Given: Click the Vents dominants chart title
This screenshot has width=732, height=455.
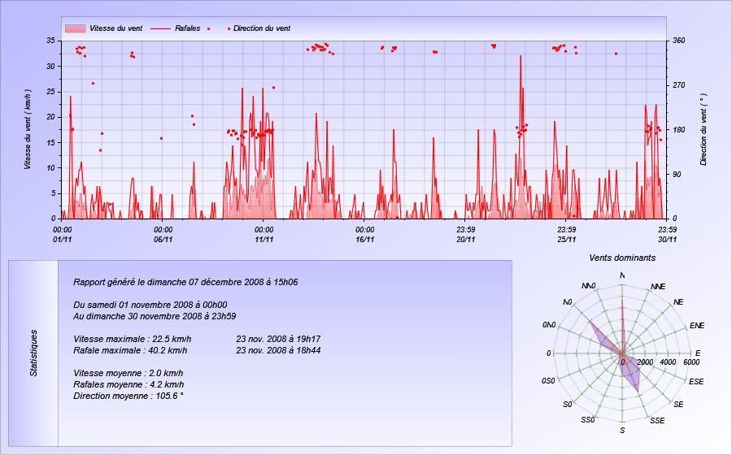Looking at the screenshot, I should coord(622,258).
